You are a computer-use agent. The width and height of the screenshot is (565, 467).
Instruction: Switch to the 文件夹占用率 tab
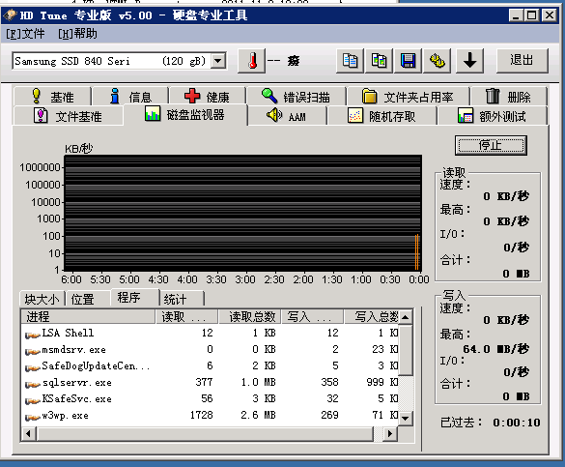click(408, 97)
